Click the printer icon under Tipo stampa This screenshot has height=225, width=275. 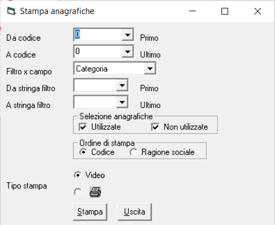click(95, 192)
